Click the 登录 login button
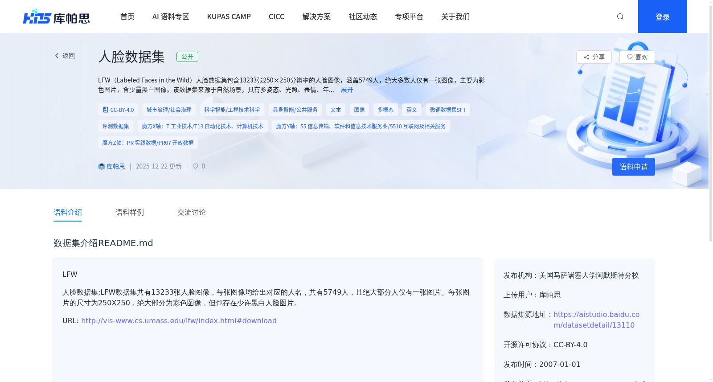The height and width of the screenshot is (382, 713). point(663,16)
